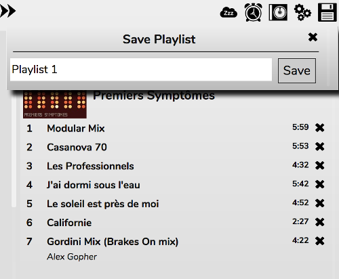Screen dimensions: 339x279
Task: Select the track Californie
Action: point(69,223)
